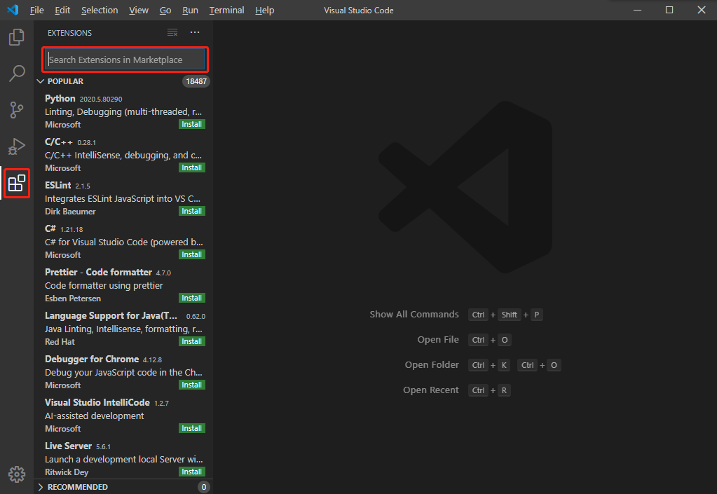Screen dimensions: 717x494
Task: Open the Selection menu
Action: [100, 10]
